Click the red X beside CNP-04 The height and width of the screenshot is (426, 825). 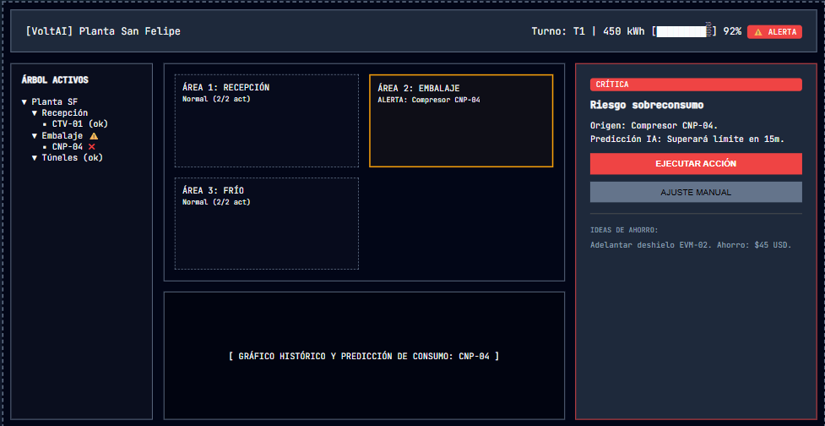pyautogui.click(x=91, y=147)
